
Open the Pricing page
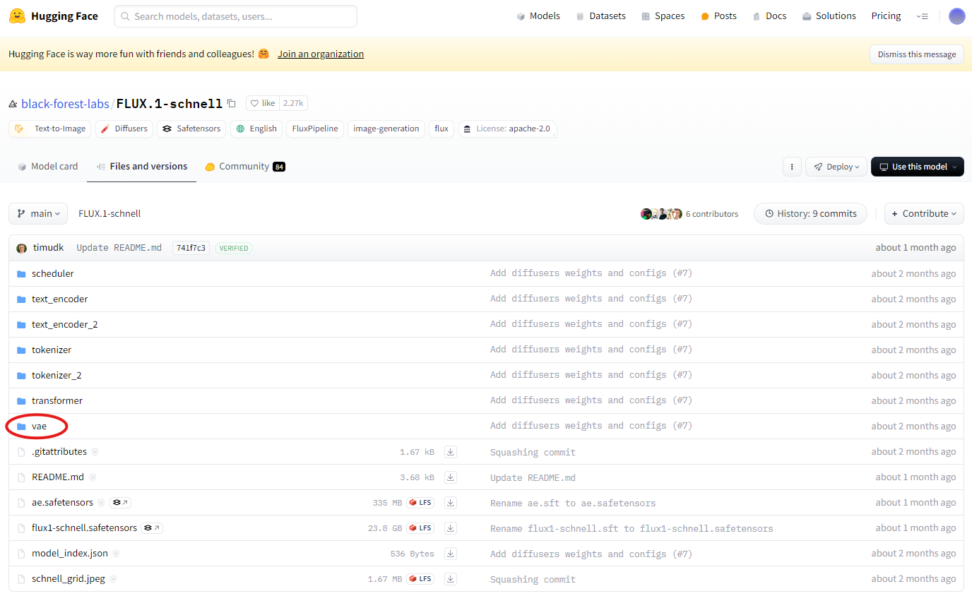click(886, 16)
